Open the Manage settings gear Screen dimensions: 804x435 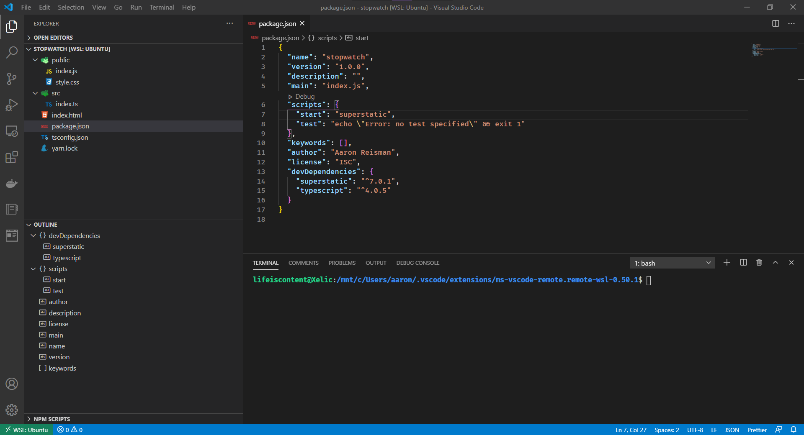point(12,410)
